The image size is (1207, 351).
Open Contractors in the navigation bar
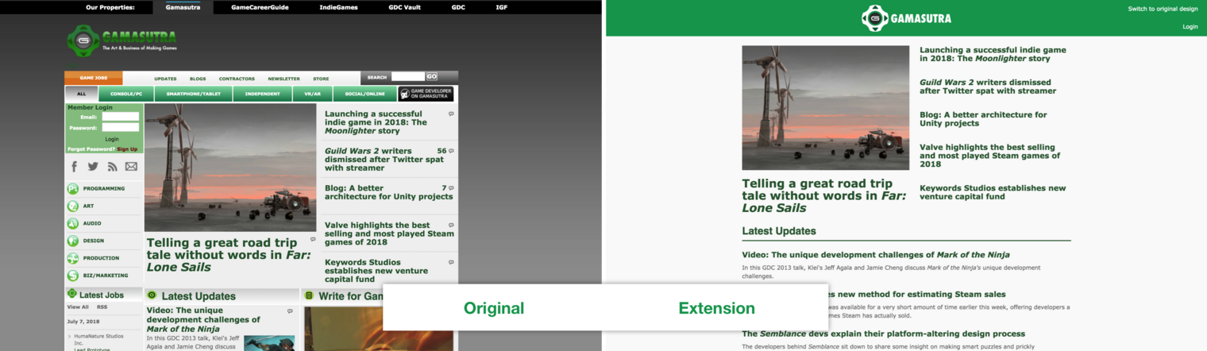237,79
